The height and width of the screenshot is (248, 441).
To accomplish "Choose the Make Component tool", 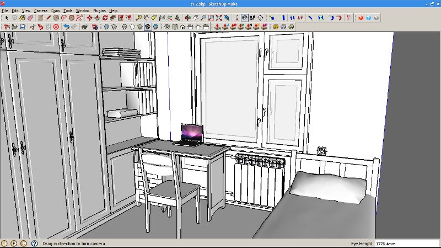I will (14, 18).
